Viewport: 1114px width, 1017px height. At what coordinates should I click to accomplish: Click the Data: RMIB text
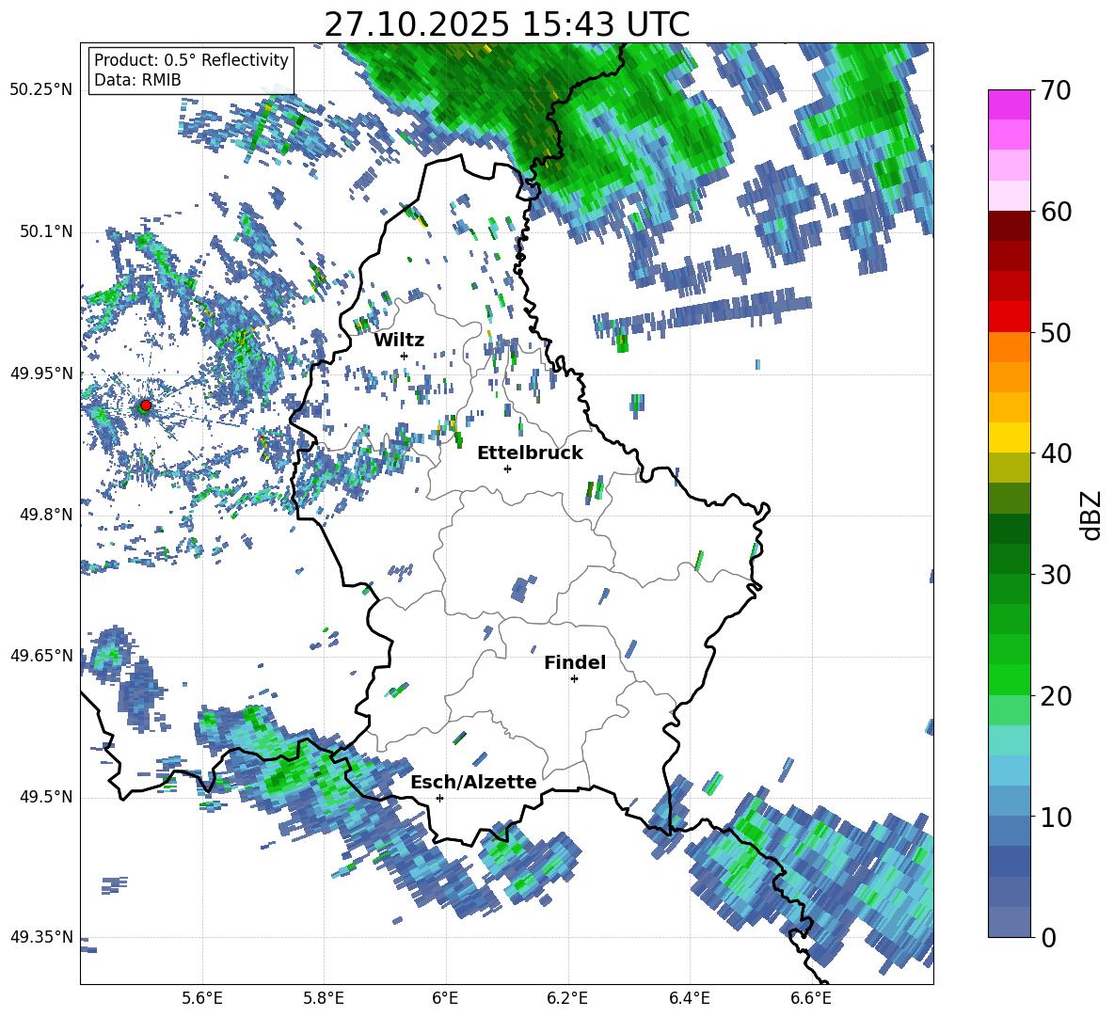[137, 80]
